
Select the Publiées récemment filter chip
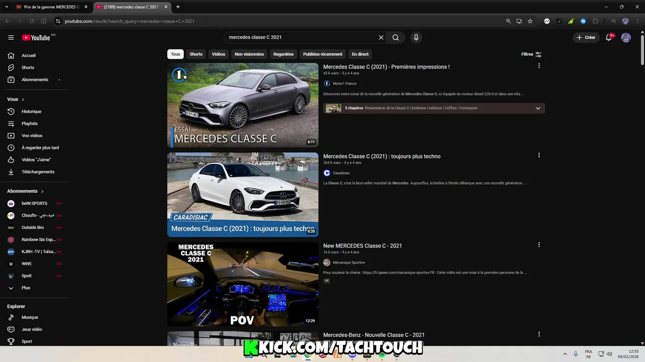322,54
